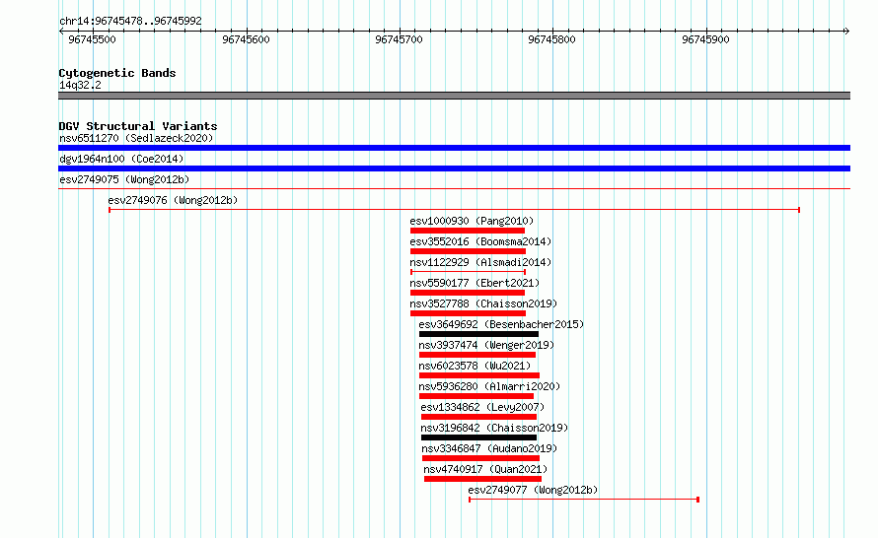
Task: Click the esv2749075 (Wong2012b) label
Action: (124, 179)
